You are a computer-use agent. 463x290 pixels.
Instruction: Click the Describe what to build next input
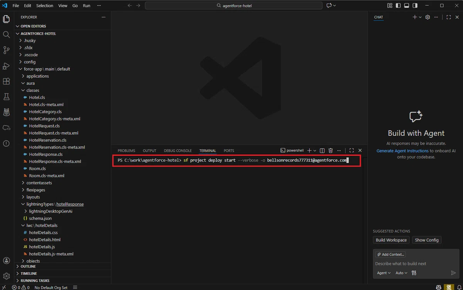(416, 264)
